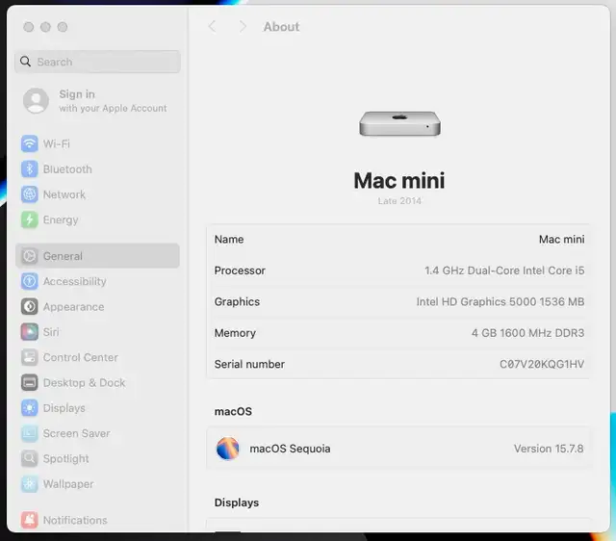Click 'Intel HD Graphics 5000 1536 MB' value
This screenshot has width=616, height=541.
(500, 301)
